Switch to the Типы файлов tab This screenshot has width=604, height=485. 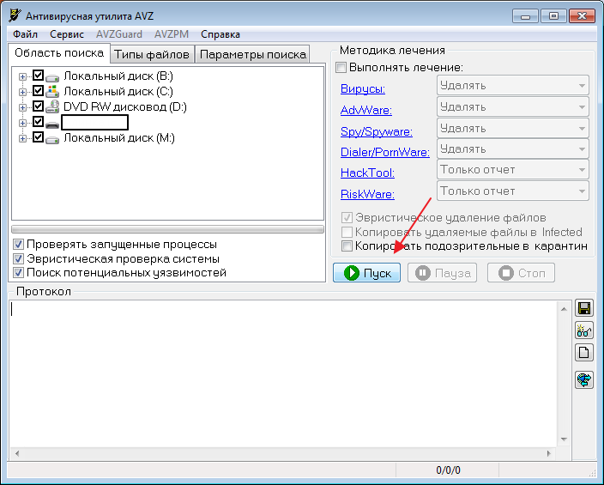click(152, 54)
